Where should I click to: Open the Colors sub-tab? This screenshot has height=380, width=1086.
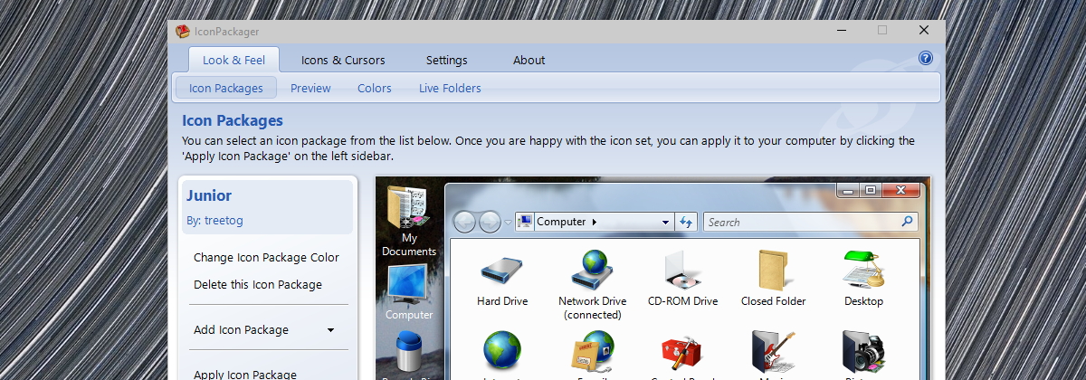pos(375,88)
